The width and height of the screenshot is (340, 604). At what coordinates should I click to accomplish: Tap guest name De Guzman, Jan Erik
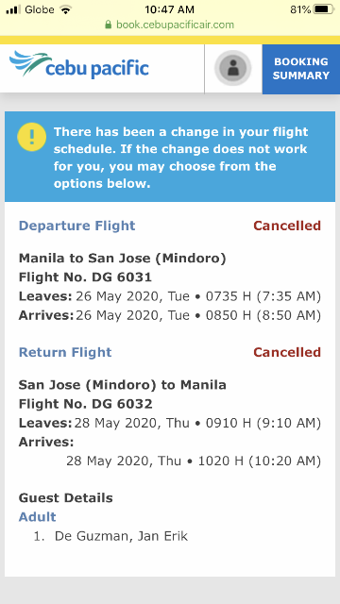pyautogui.click(x=121, y=536)
